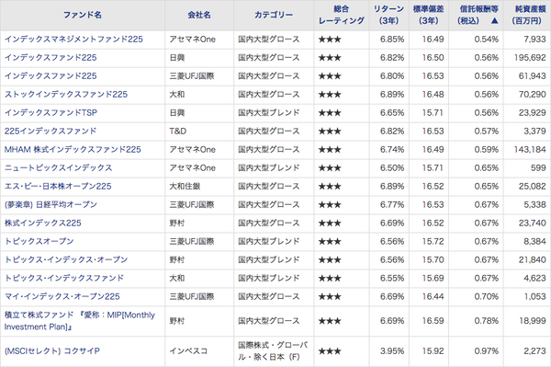This screenshot has height=367, width=551.
Task: Sort by リターン(3年) column header
Action: pos(388,15)
